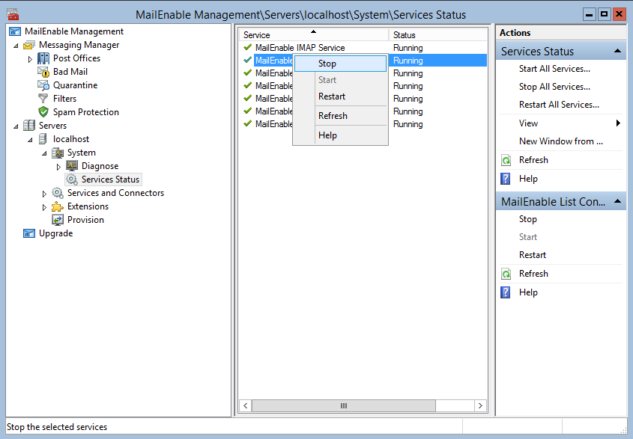Viewport: 633px width, 439px height.
Task: Click the Services Status gear icon
Action: pos(72,179)
